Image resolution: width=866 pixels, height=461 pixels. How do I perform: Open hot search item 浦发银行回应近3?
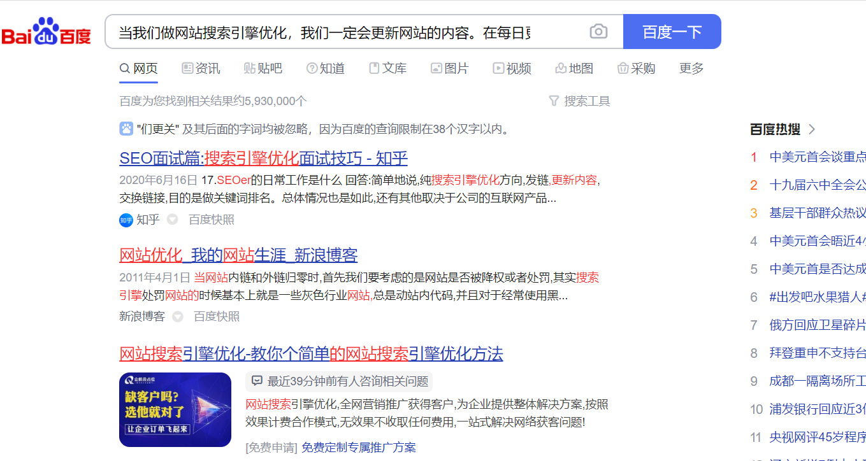click(x=818, y=409)
